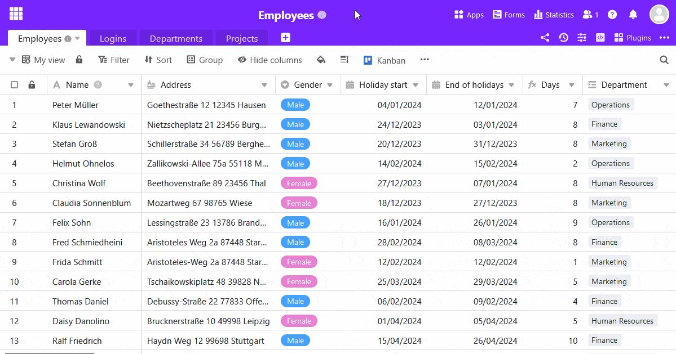The width and height of the screenshot is (676, 354).
Task: Open the Address column dropdown arrow
Action: click(x=264, y=85)
